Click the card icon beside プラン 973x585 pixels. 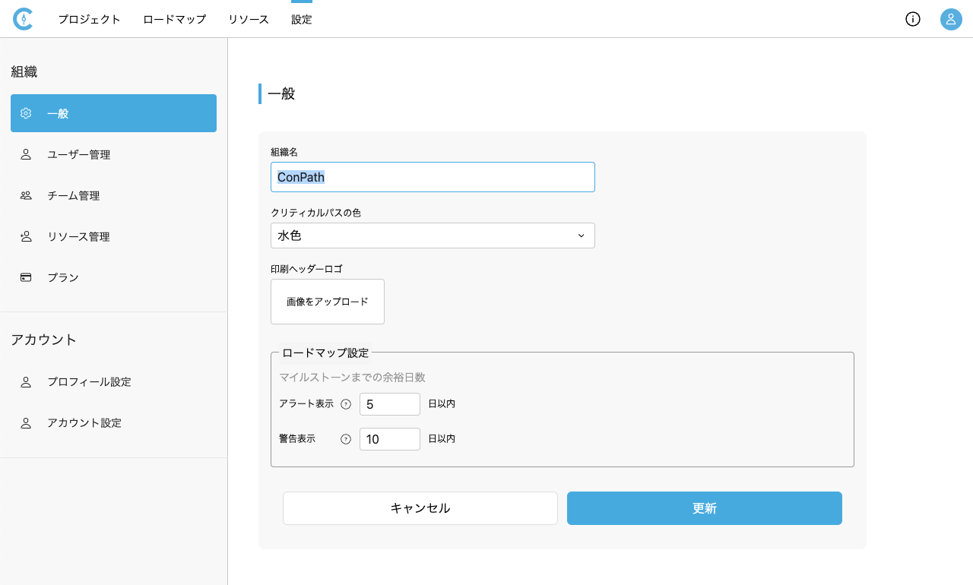[26, 277]
